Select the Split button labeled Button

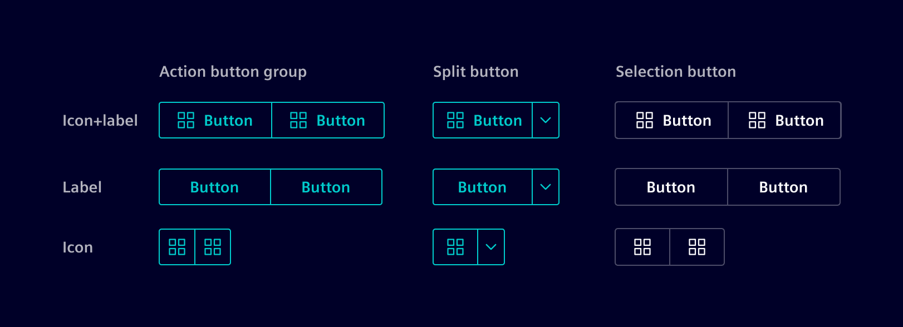click(482, 187)
